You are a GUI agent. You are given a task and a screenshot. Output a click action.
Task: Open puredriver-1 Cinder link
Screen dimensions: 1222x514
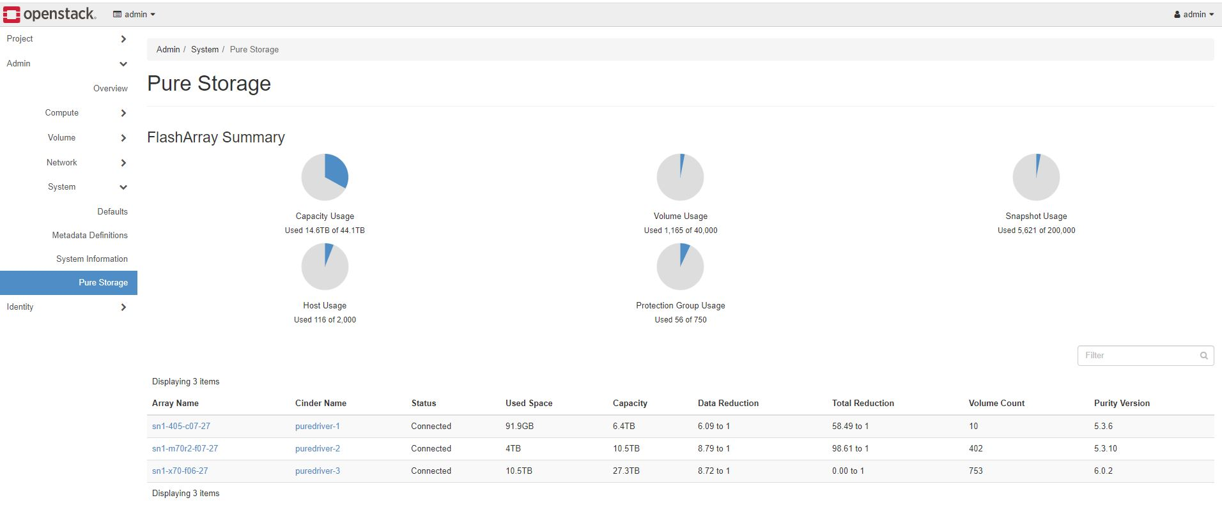(x=318, y=426)
